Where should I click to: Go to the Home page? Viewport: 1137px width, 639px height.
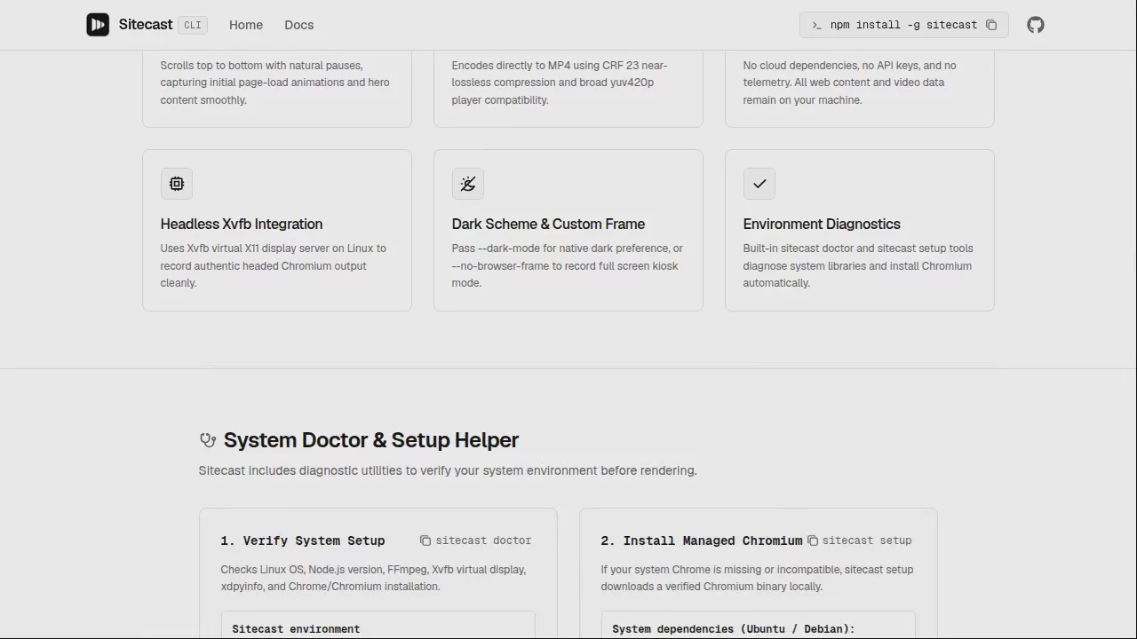tap(246, 25)
